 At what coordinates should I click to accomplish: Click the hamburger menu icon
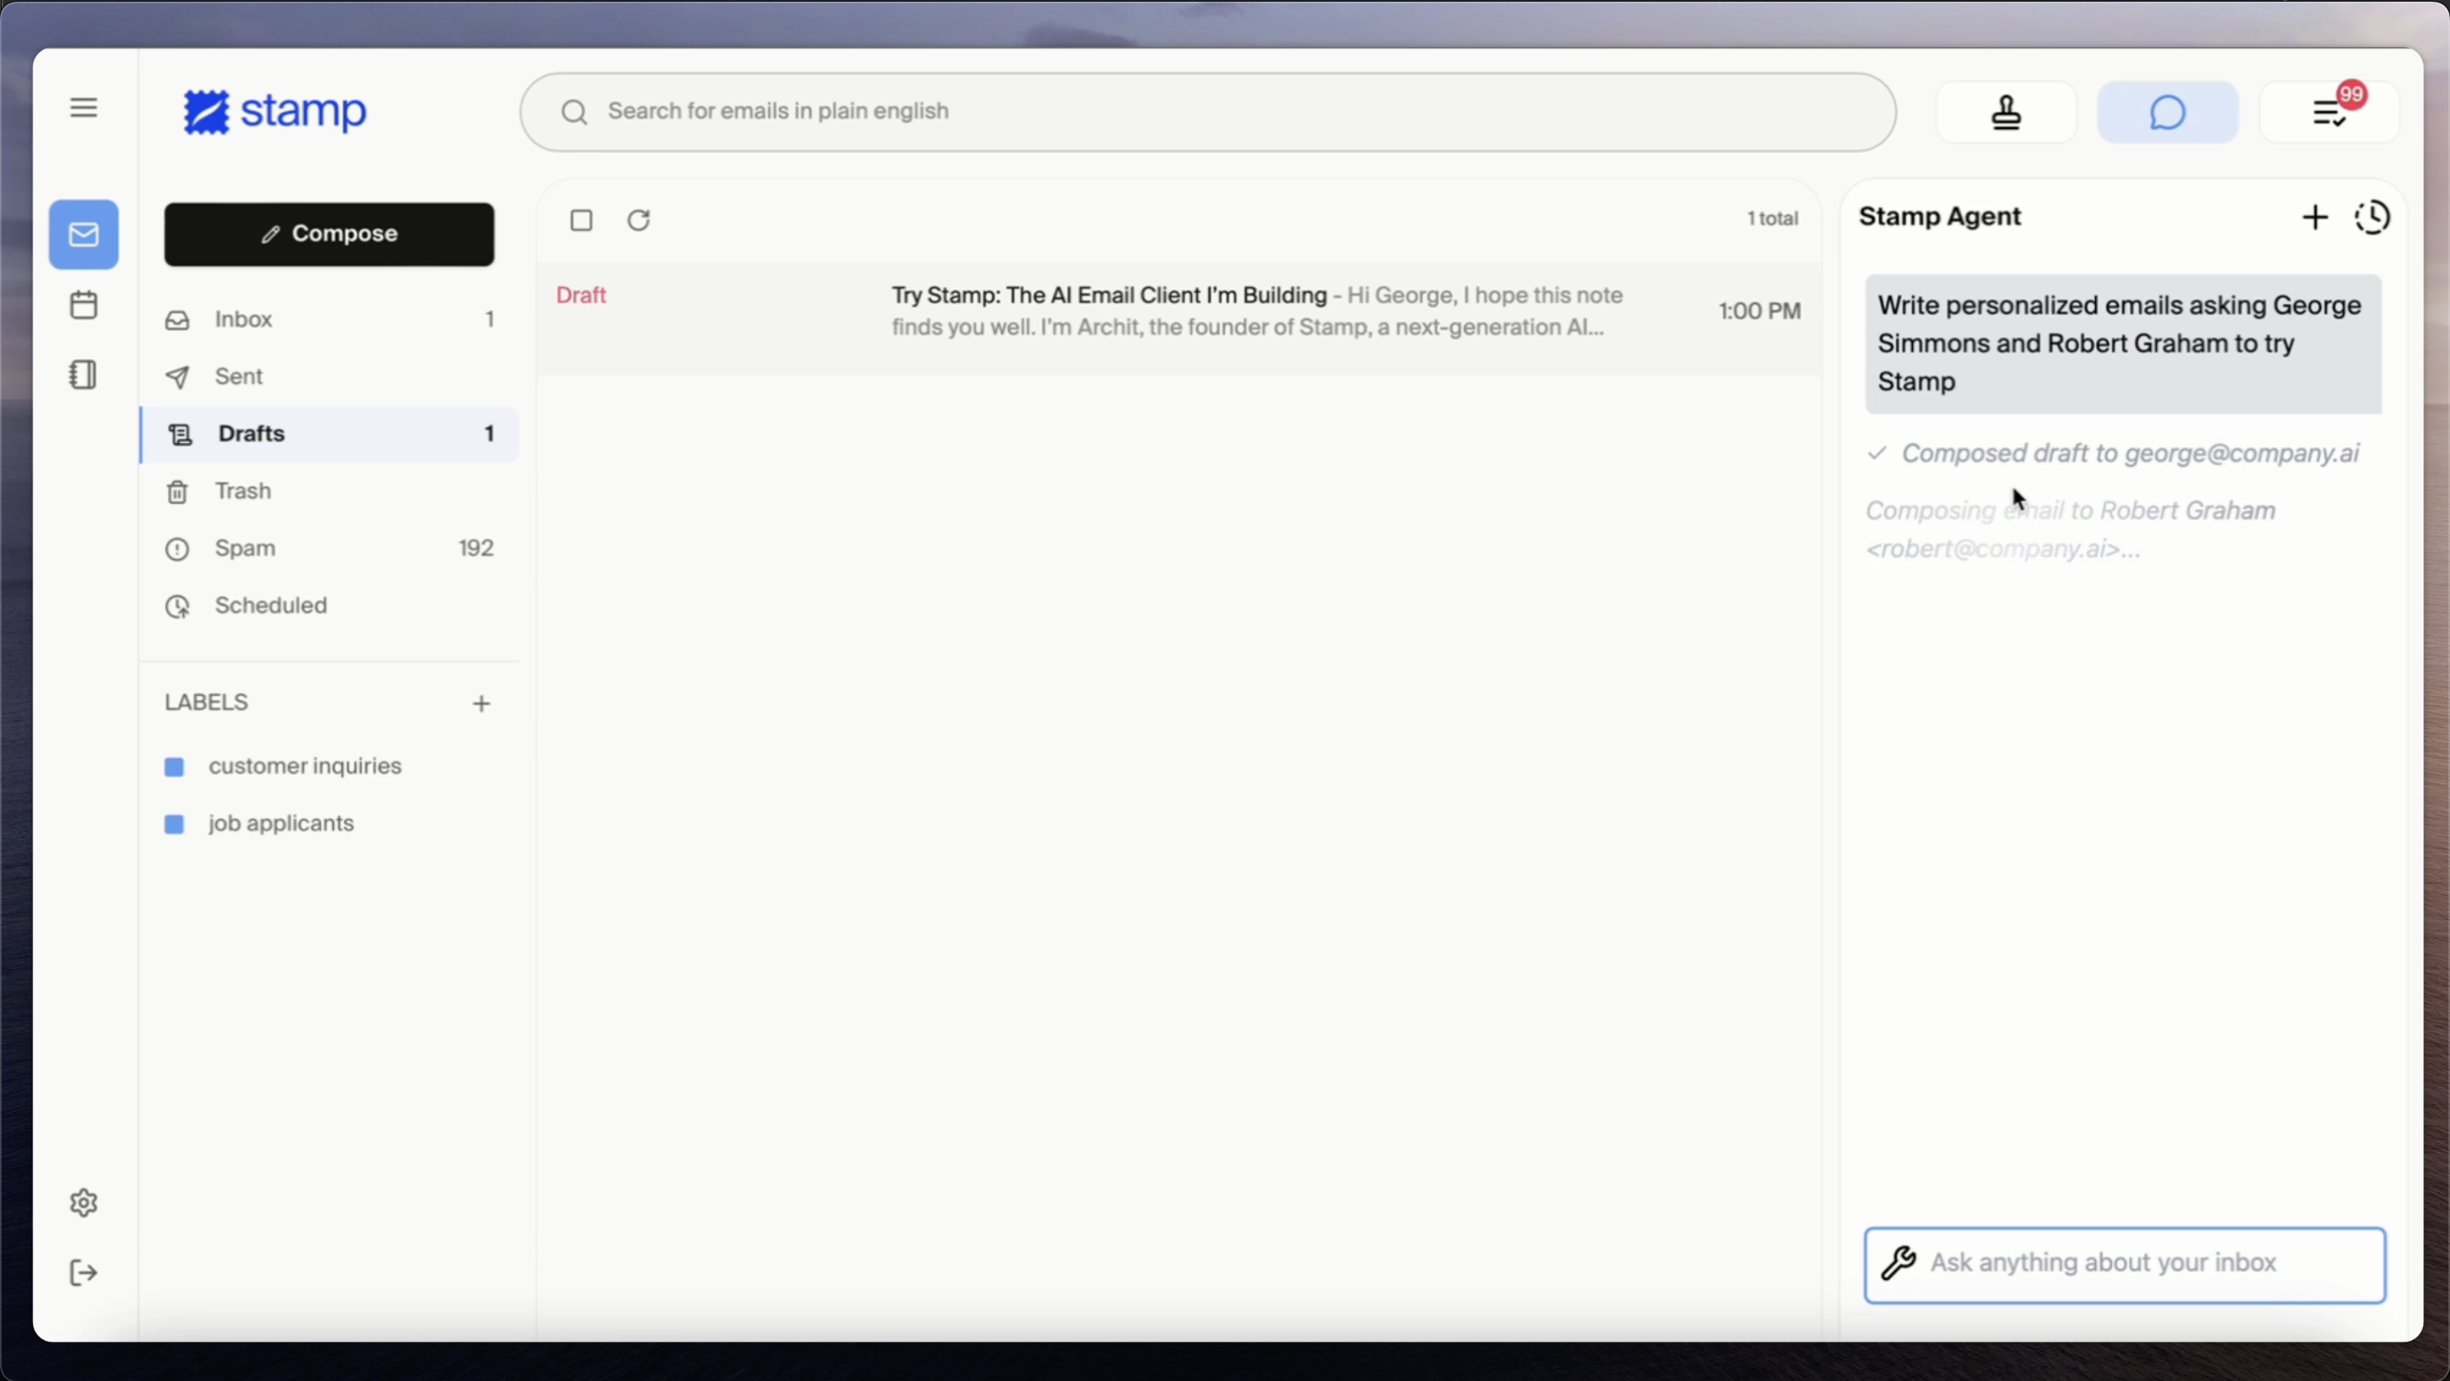[x=83, y=109]
